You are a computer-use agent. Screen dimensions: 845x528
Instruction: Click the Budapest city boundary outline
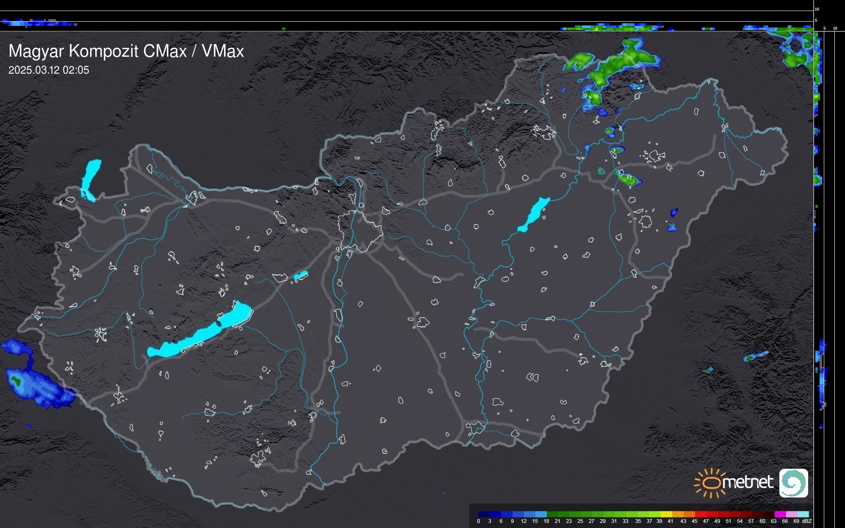point(360,231)
